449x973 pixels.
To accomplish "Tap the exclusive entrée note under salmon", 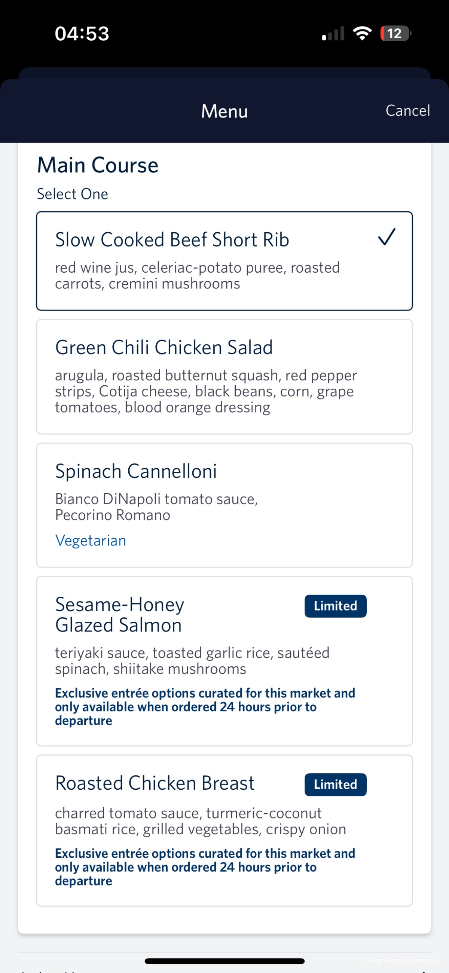I will pos(205,707).
